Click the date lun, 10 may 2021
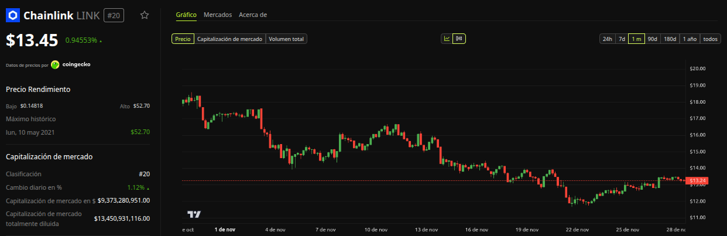This screenshot has width=727, height=236. [30, 132]
